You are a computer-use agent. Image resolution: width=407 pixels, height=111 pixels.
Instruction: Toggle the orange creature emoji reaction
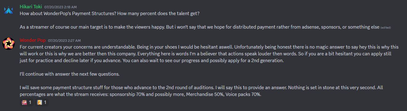(42, 102)
